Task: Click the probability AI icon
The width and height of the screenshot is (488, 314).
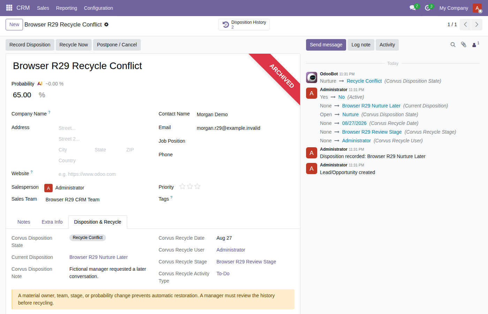Action: [40, 84]
